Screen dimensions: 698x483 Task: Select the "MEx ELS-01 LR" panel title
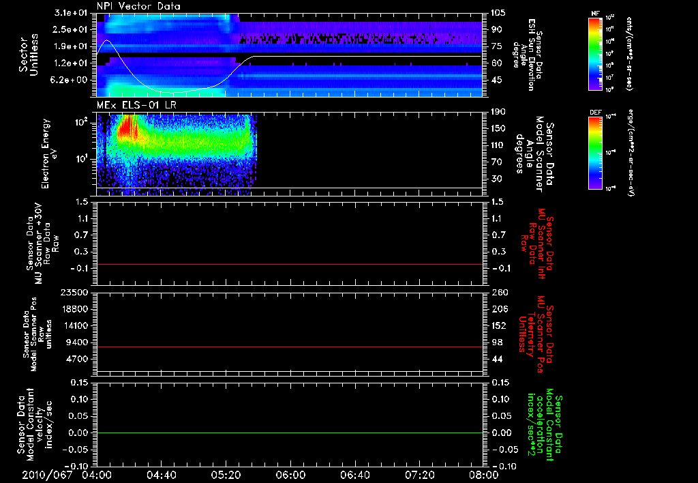coord(136,105)
